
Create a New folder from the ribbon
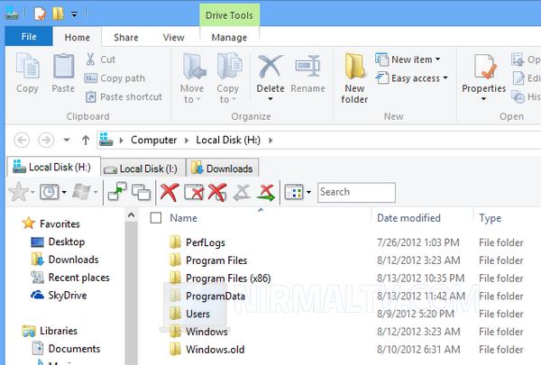[354, 78]
